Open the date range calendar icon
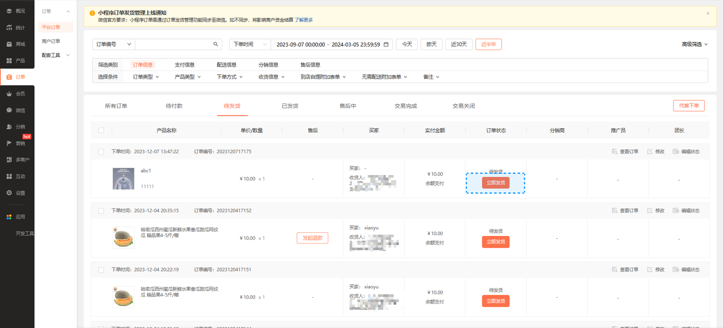 tap(386, 44)
